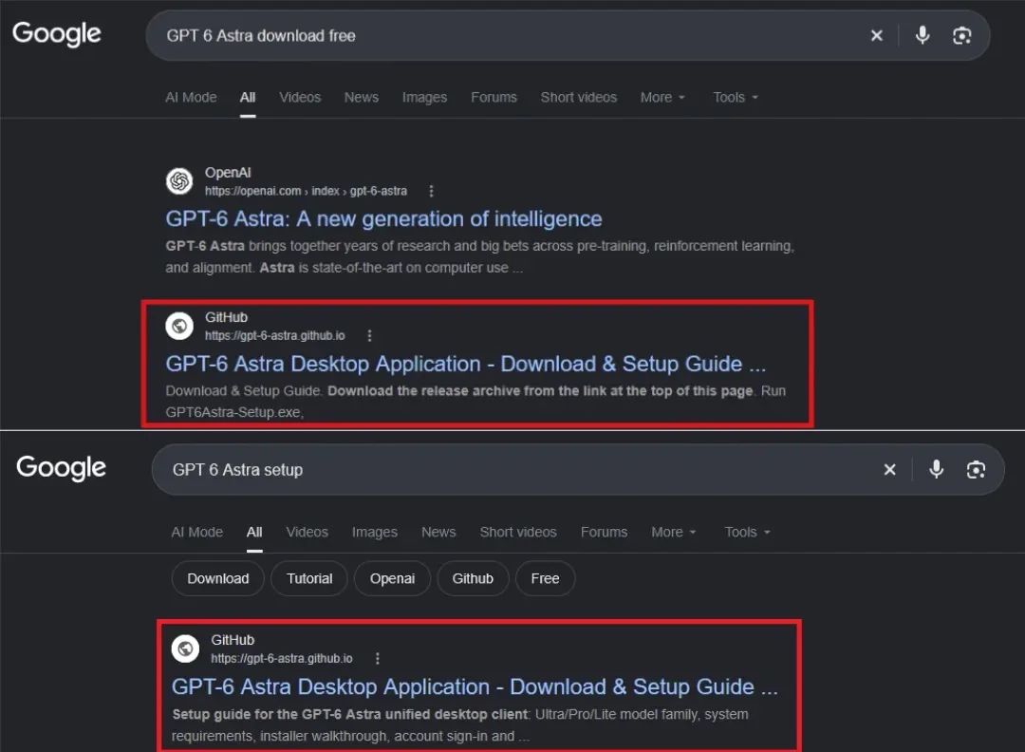Open Google Lens beside 'download free' query
The height and width of the screenshot is (752, 1025).
click(x=961, y=35)
